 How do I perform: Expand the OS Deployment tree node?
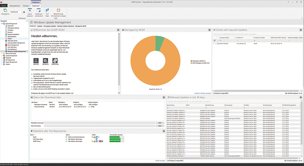click(x=2, y=60)
